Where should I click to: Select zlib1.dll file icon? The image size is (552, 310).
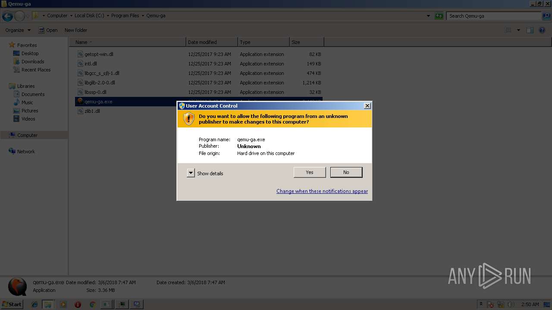pyautogui.click(x=80, y=111)
